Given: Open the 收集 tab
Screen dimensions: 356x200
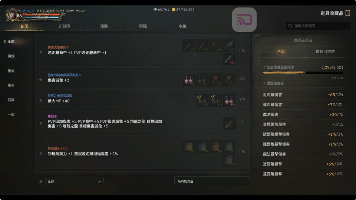Looking at the screenshot, I should coord(182,26).
